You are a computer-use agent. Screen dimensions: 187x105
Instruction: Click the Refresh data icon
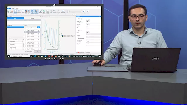pyautogui.click(x=41, y=11)
